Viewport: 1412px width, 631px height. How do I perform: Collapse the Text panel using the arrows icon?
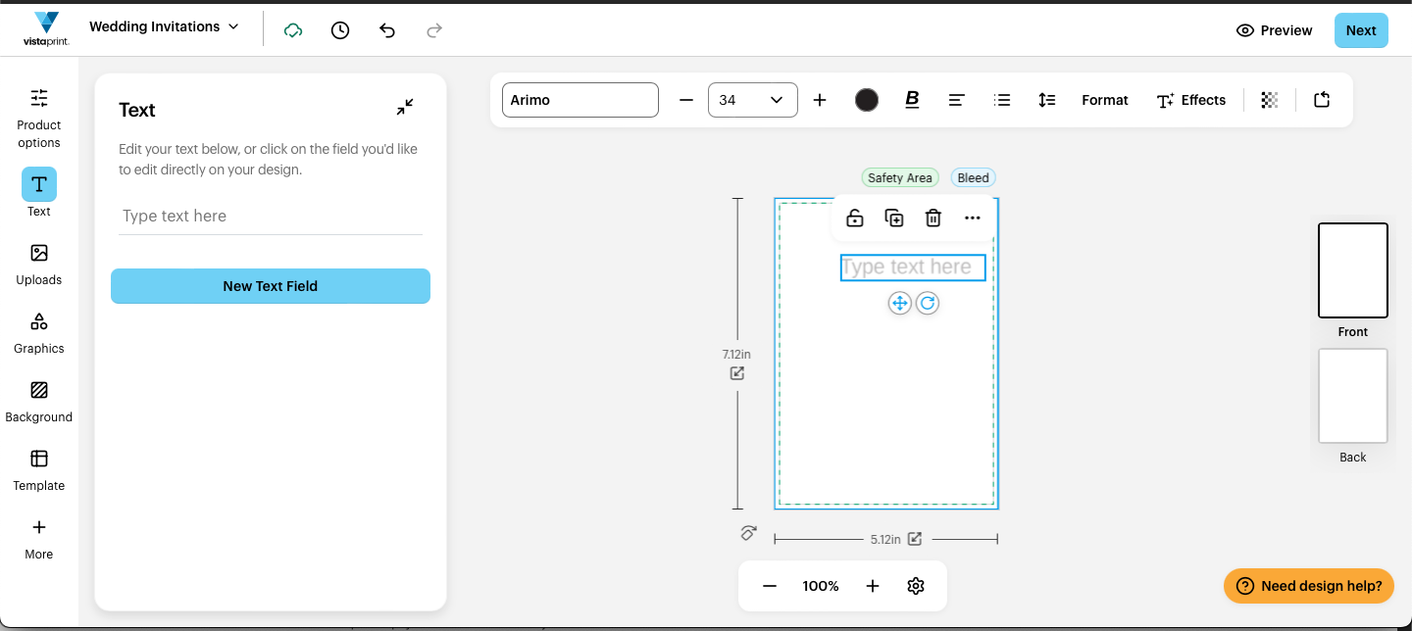(x=405, y=108)
